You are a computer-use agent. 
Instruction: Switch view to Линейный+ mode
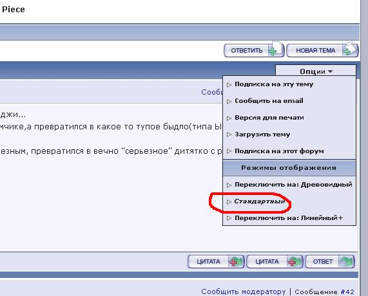pos(289,218)
